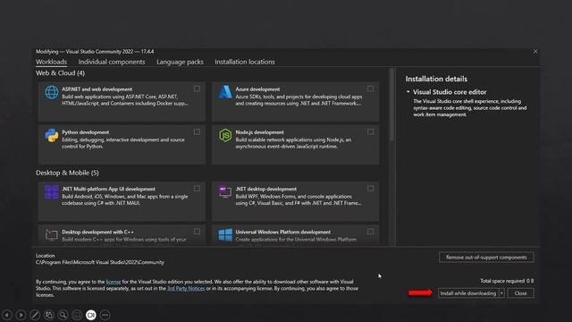Click the Universal Windows Platform Windows logo icon
This screenshot has width=572, height=322.
tap(225, 235)
